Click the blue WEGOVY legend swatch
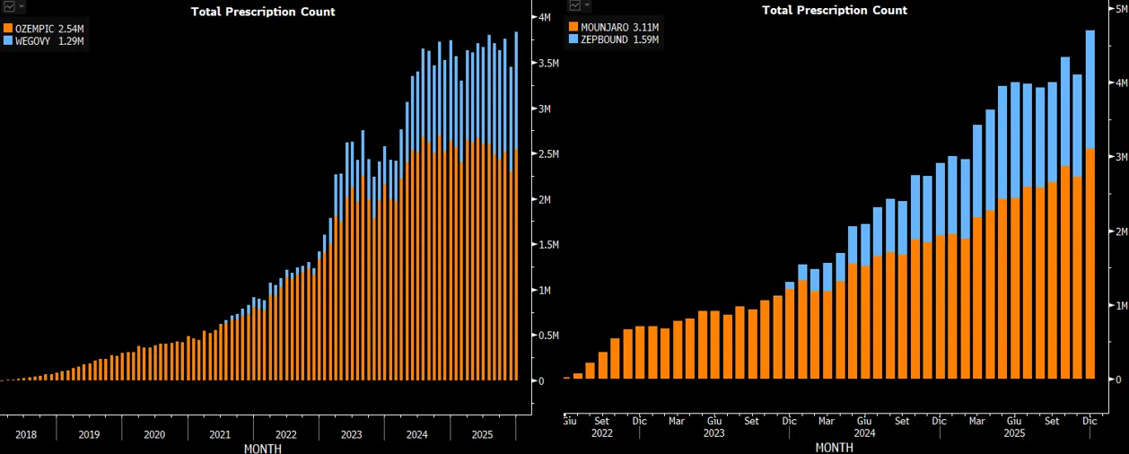 8,41
